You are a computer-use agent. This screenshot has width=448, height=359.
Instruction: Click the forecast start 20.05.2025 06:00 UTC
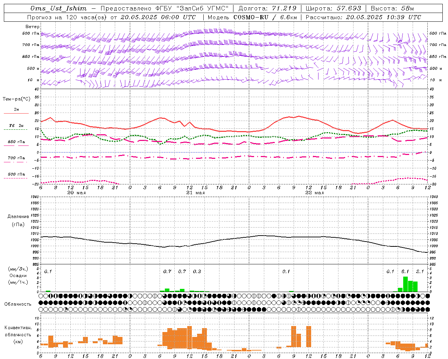158,17
